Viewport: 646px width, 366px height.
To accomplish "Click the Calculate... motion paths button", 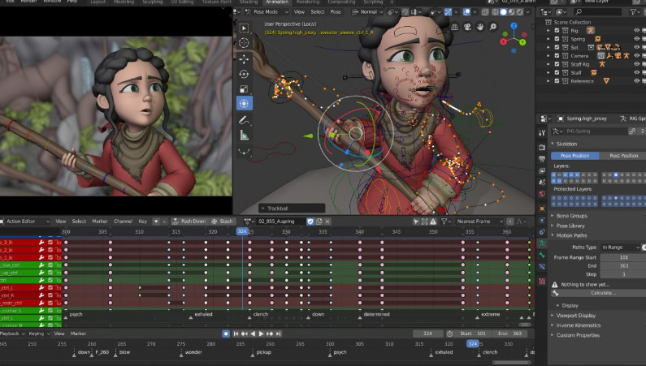I will 602,293.
